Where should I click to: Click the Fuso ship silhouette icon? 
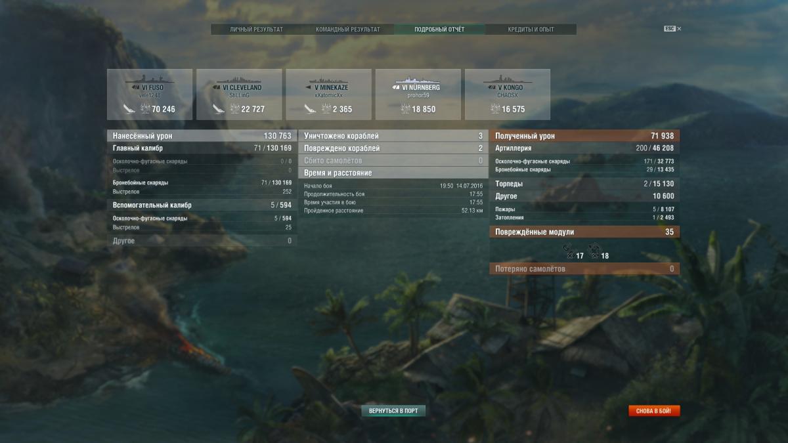[150, 78]
